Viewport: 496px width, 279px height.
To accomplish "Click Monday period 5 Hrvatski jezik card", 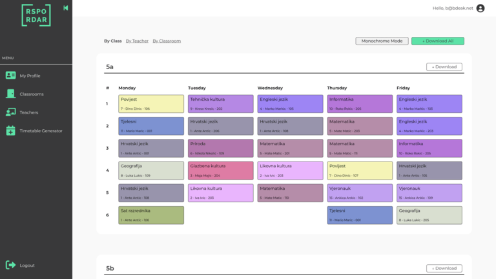I will (x=151, y=192).
